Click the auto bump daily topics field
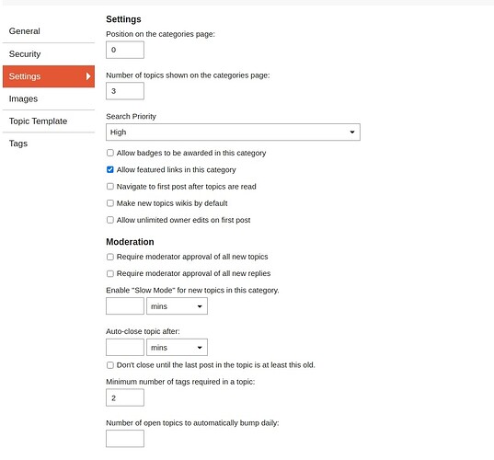This screenshot has width=494, height=460. click(125, 439)
